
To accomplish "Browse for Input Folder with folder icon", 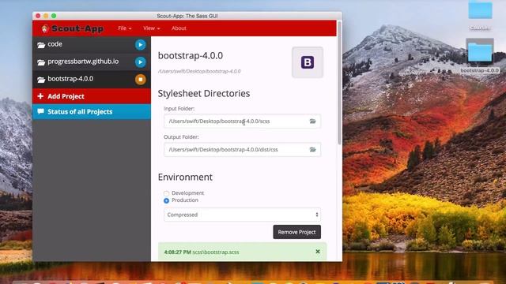I will (x=313, y=121).
